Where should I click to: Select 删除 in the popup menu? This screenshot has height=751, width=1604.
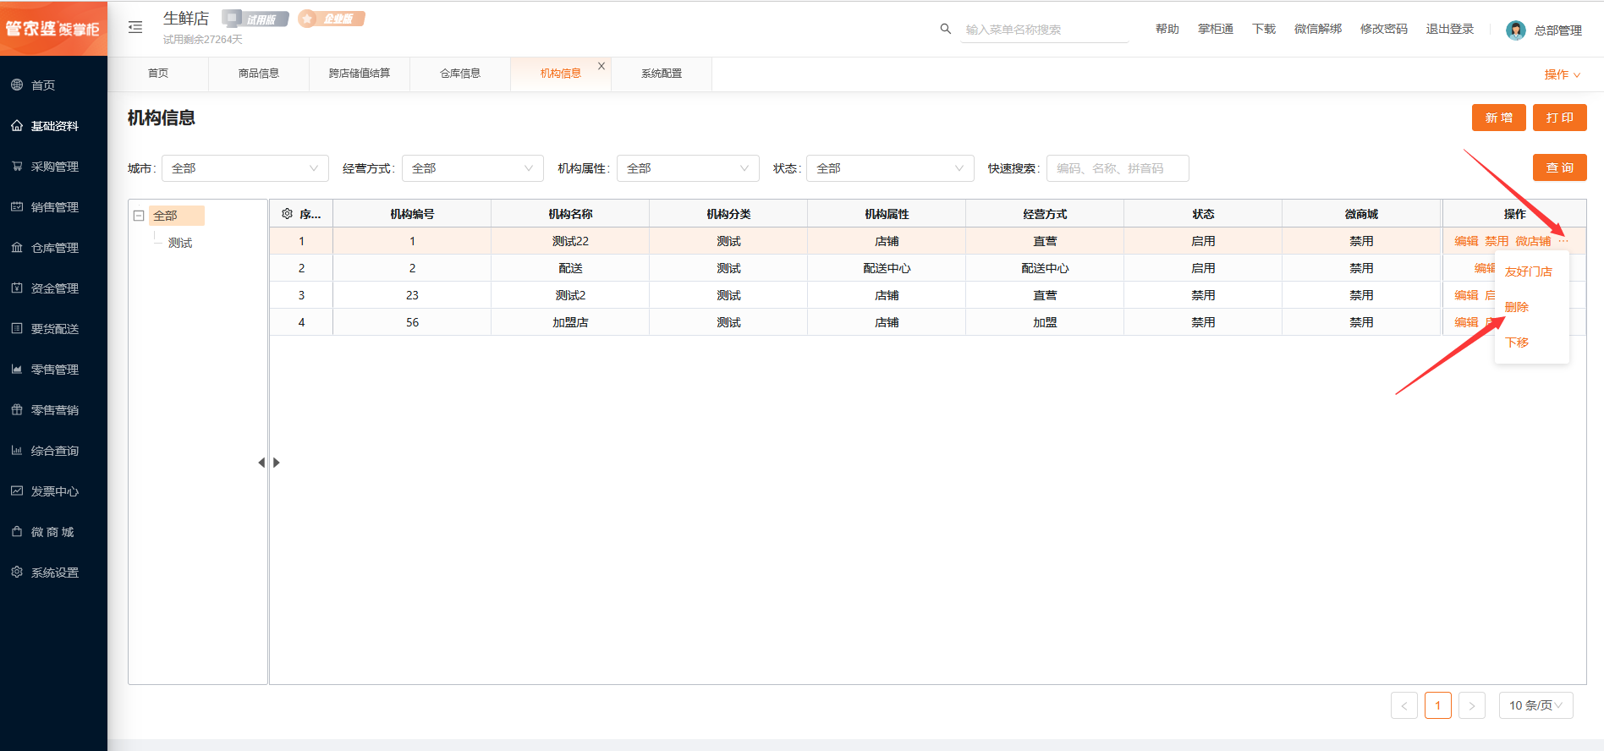pos(1517,307)
